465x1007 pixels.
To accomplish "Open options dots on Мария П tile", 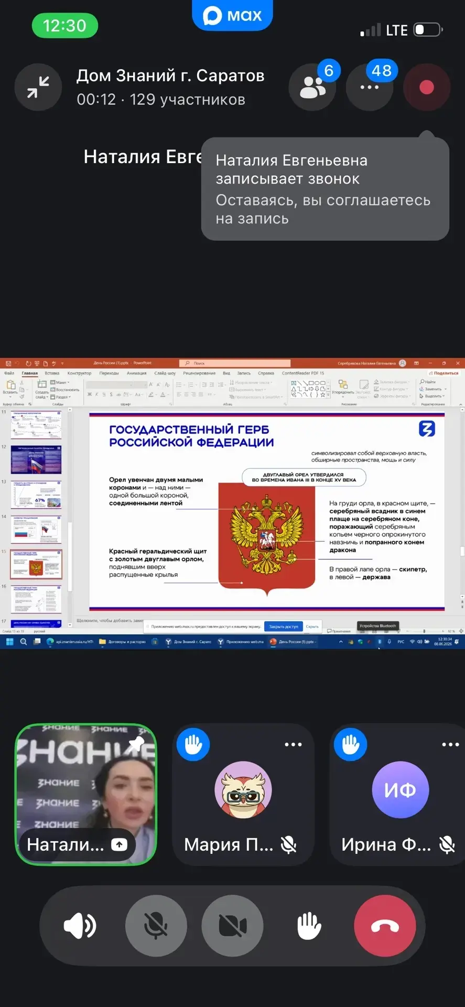I will 293,744.
